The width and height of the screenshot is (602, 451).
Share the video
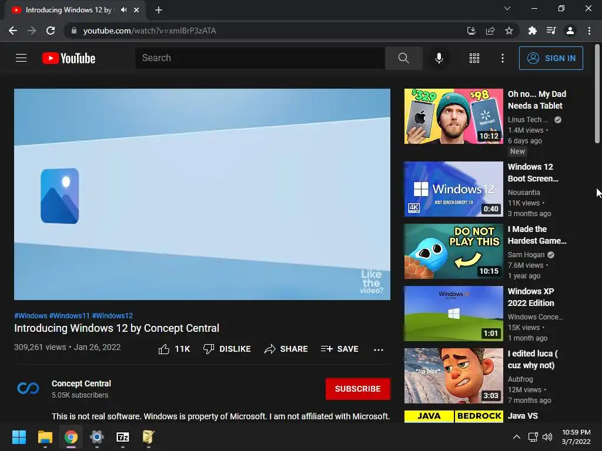coord(286,349)
